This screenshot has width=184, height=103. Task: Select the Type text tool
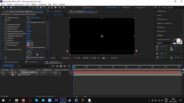(x=44, y=7)
